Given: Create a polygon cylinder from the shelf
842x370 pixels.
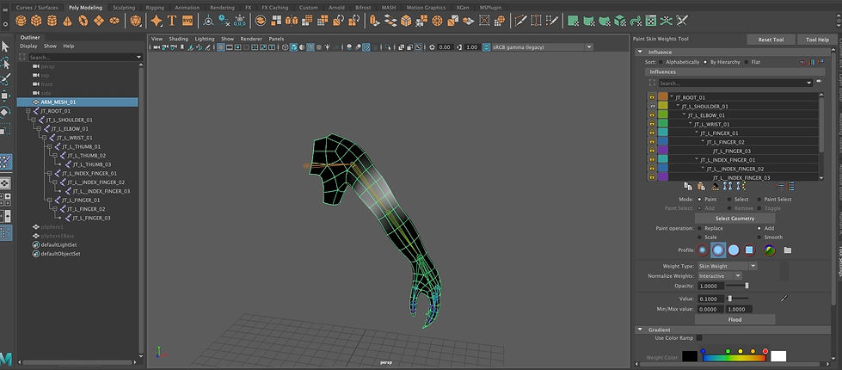Looking at the screenshot, I should pyautogui.click(x=52, y=21).
